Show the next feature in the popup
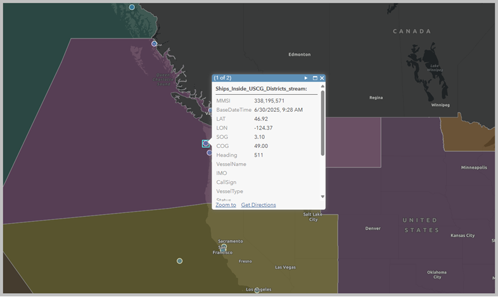 click(306, 78)
